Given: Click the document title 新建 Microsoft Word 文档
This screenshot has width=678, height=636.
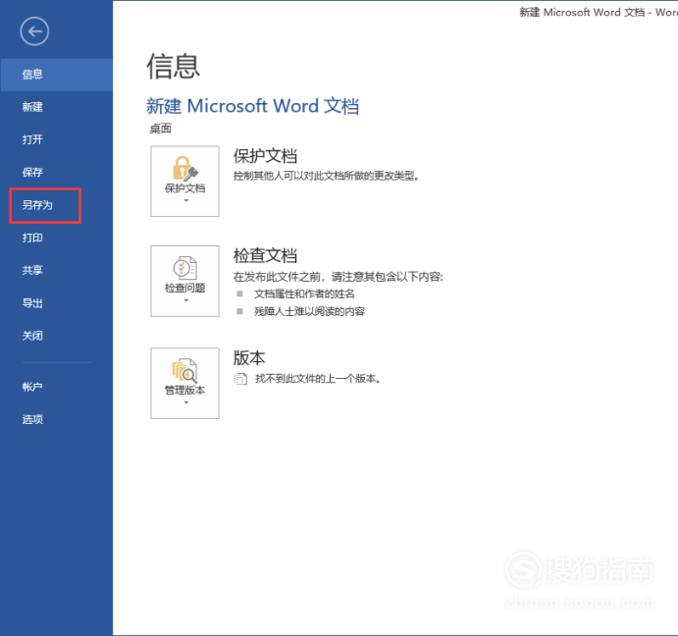Looking at the screenshot, I should (252, 106).
